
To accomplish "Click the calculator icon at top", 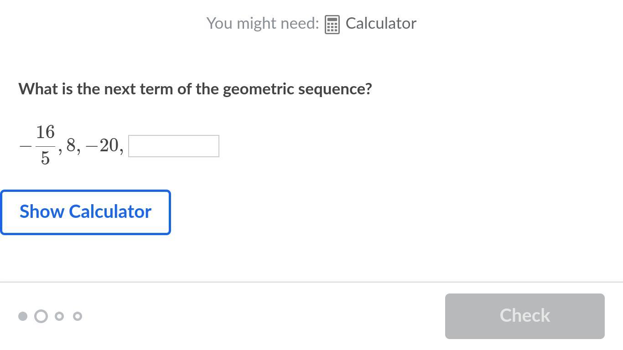I will click(332, 24).
